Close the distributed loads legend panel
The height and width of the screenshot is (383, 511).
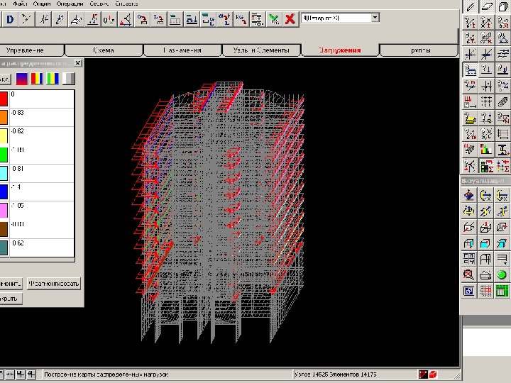pos(78,63)
